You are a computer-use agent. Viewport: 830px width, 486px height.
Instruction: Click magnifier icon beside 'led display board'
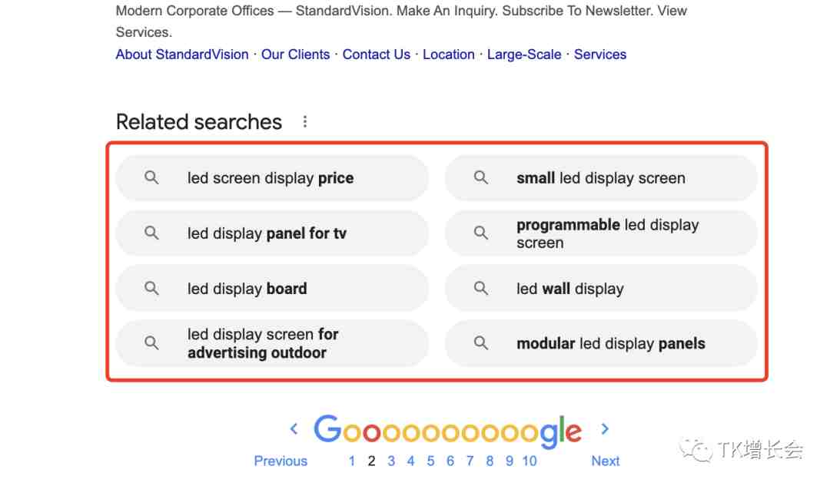(152, 289)
